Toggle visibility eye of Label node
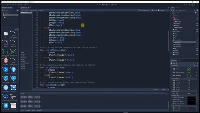Viewport: 200px width, 113px height. 197,30
